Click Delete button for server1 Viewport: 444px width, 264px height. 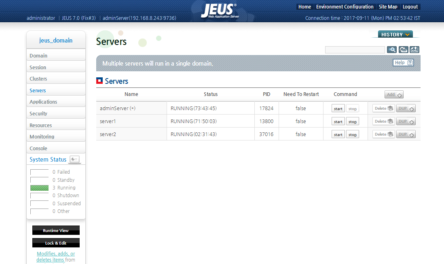coord(383,121)
